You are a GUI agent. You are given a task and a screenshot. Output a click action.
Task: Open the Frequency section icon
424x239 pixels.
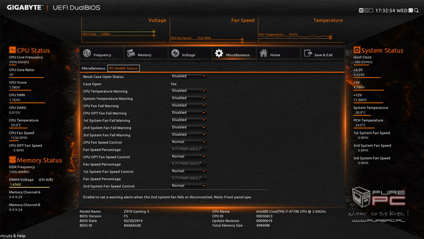point(87,53)
